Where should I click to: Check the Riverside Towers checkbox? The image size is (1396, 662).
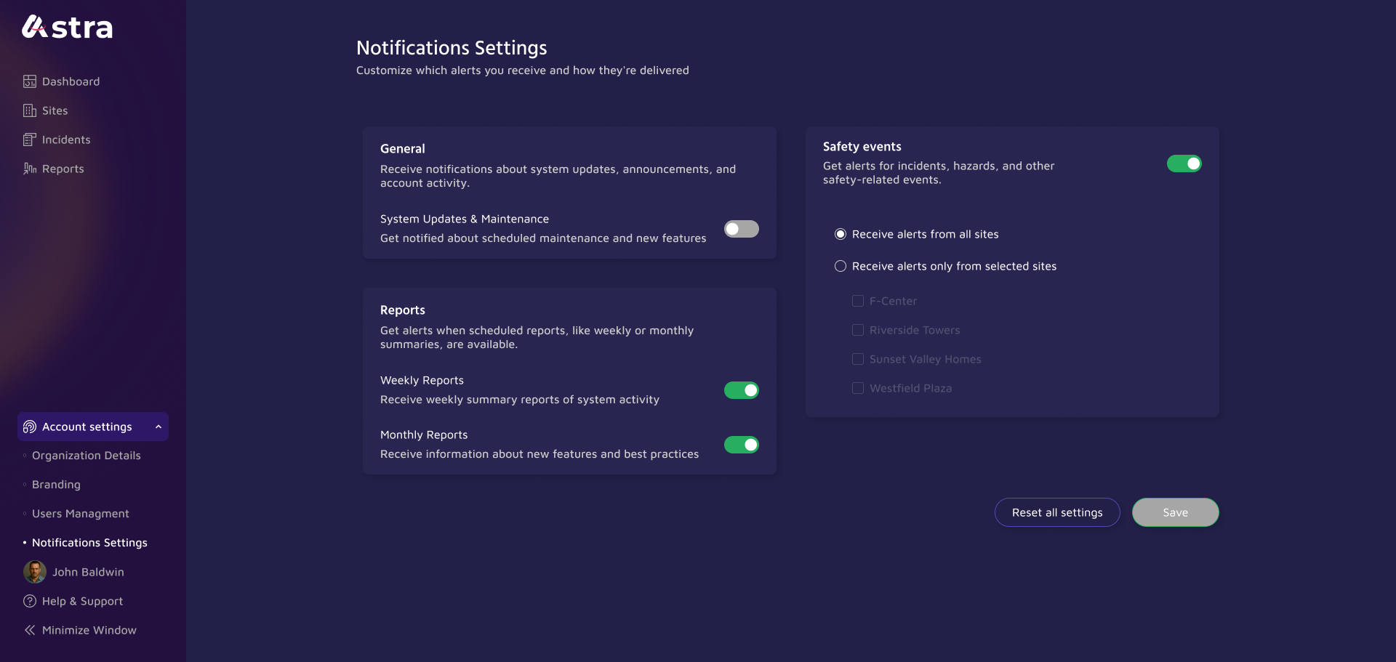[858, 330]
